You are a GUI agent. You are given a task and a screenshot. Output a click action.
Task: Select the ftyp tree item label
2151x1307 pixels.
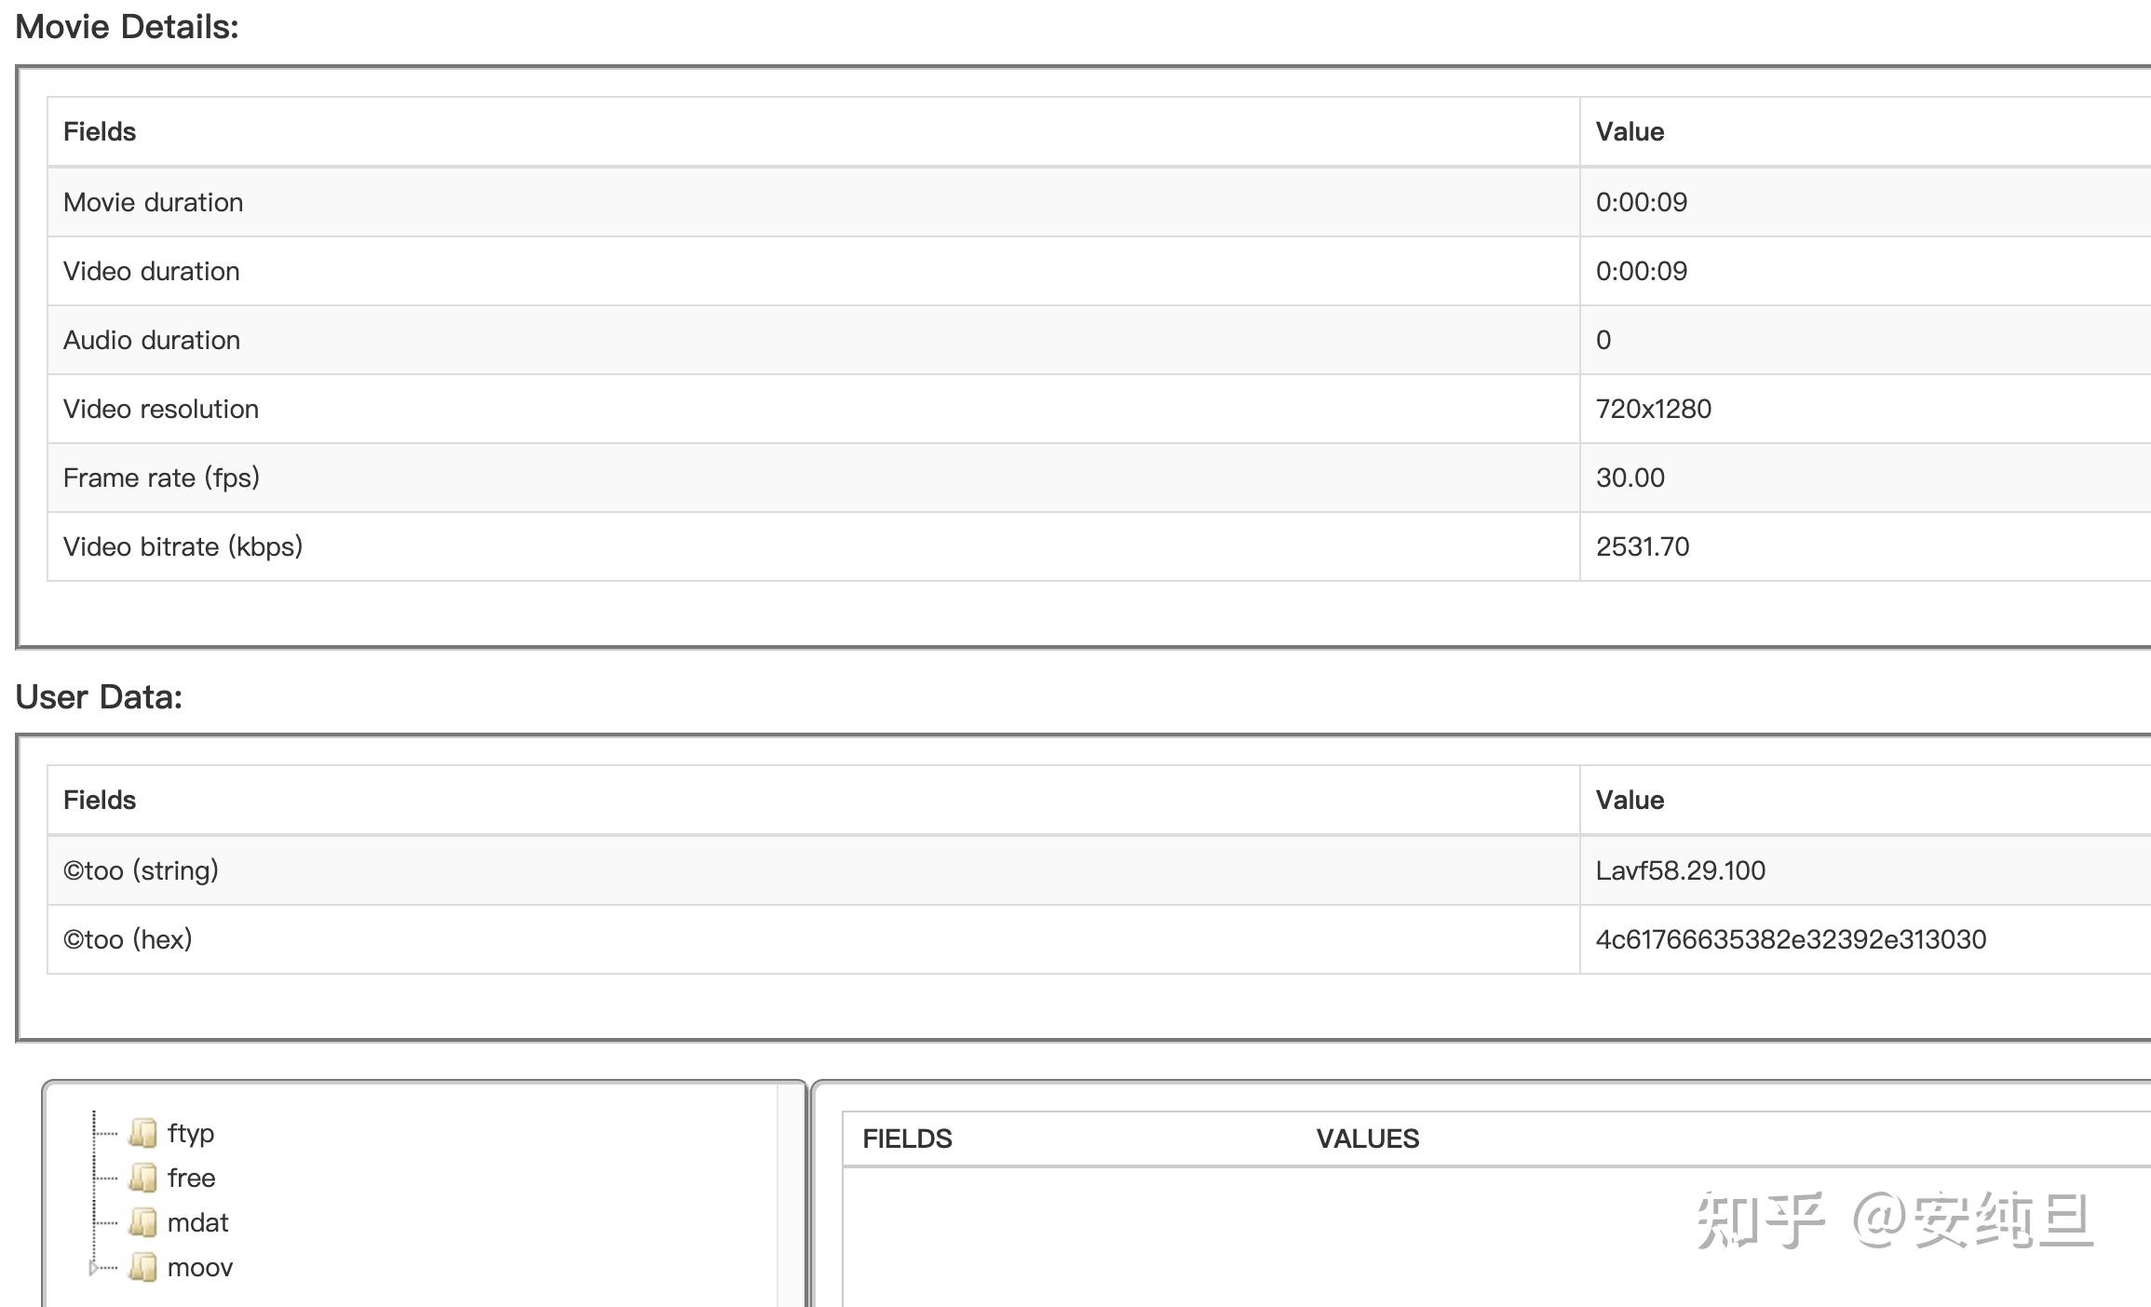pos(191,1133)
